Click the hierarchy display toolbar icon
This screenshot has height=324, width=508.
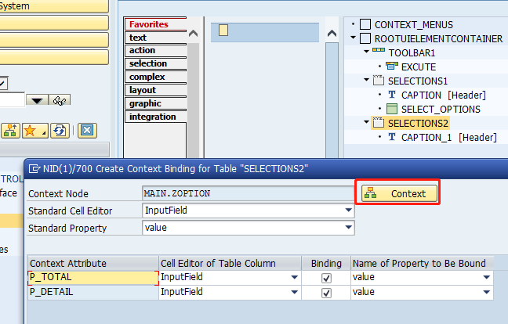click(11, 131)
